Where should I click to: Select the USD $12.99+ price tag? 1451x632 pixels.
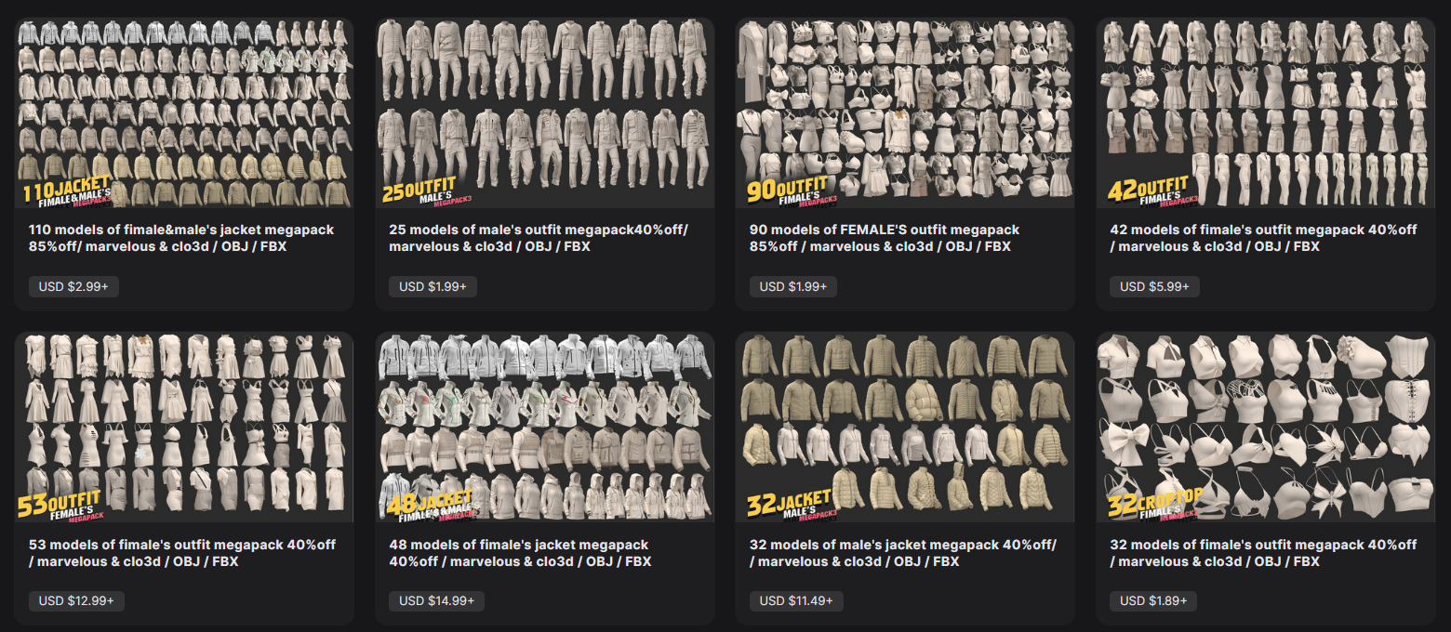76,601
